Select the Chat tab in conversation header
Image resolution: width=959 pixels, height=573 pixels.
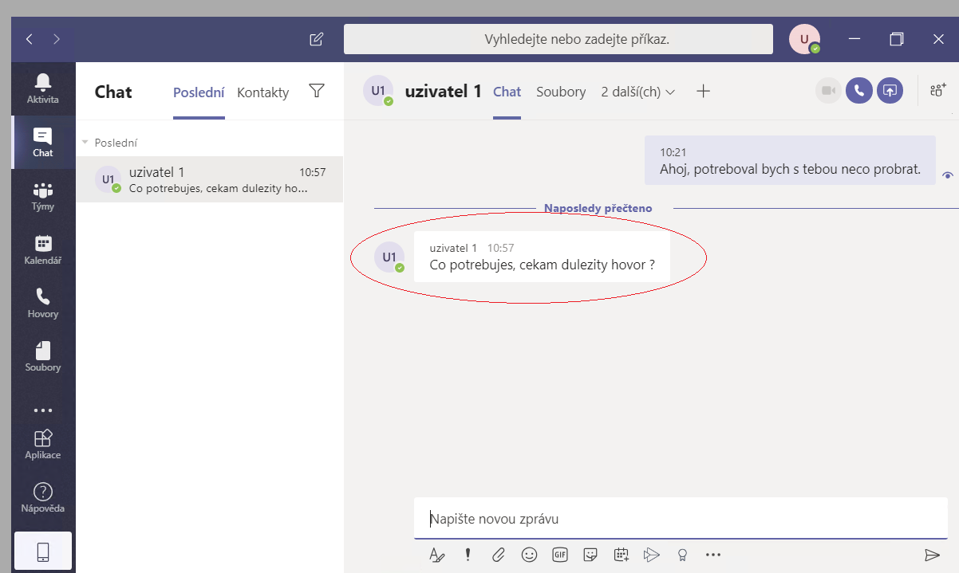point(507,92)
